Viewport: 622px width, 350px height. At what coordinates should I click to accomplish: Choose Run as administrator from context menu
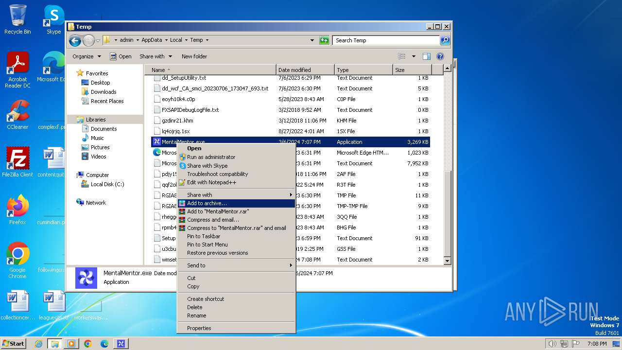(211, 157)
